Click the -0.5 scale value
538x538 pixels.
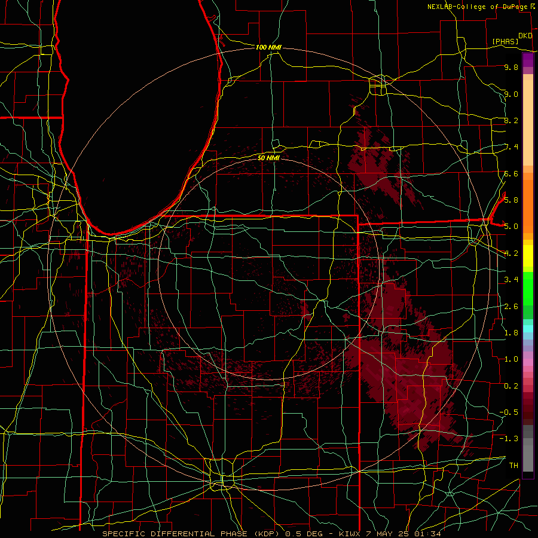[x=509, y=412]
